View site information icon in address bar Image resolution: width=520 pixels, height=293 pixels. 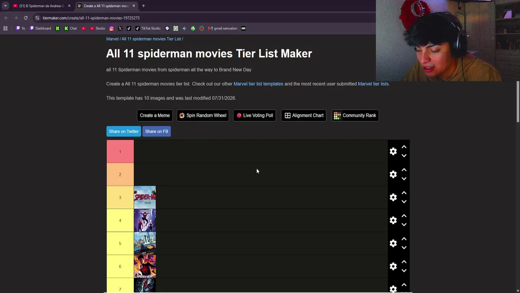pyautogui.click(x=37, y=18)
